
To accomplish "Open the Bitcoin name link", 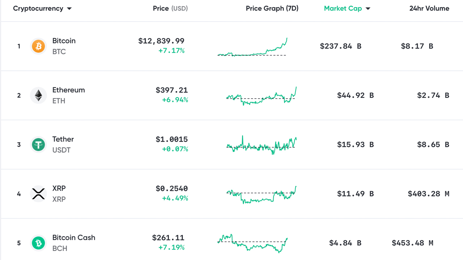I will (64, 41).
